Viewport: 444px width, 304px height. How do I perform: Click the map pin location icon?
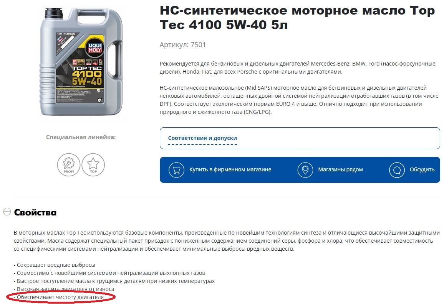[305, 170]
